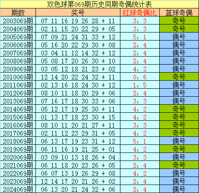
Task: Click numbers 12 14 20 22 24 32 + 11
Action: 78,77
